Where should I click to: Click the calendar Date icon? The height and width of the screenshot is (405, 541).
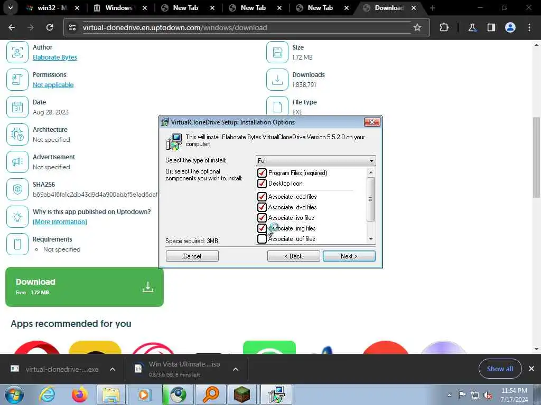pyautogui.click(x=17, y=107)
